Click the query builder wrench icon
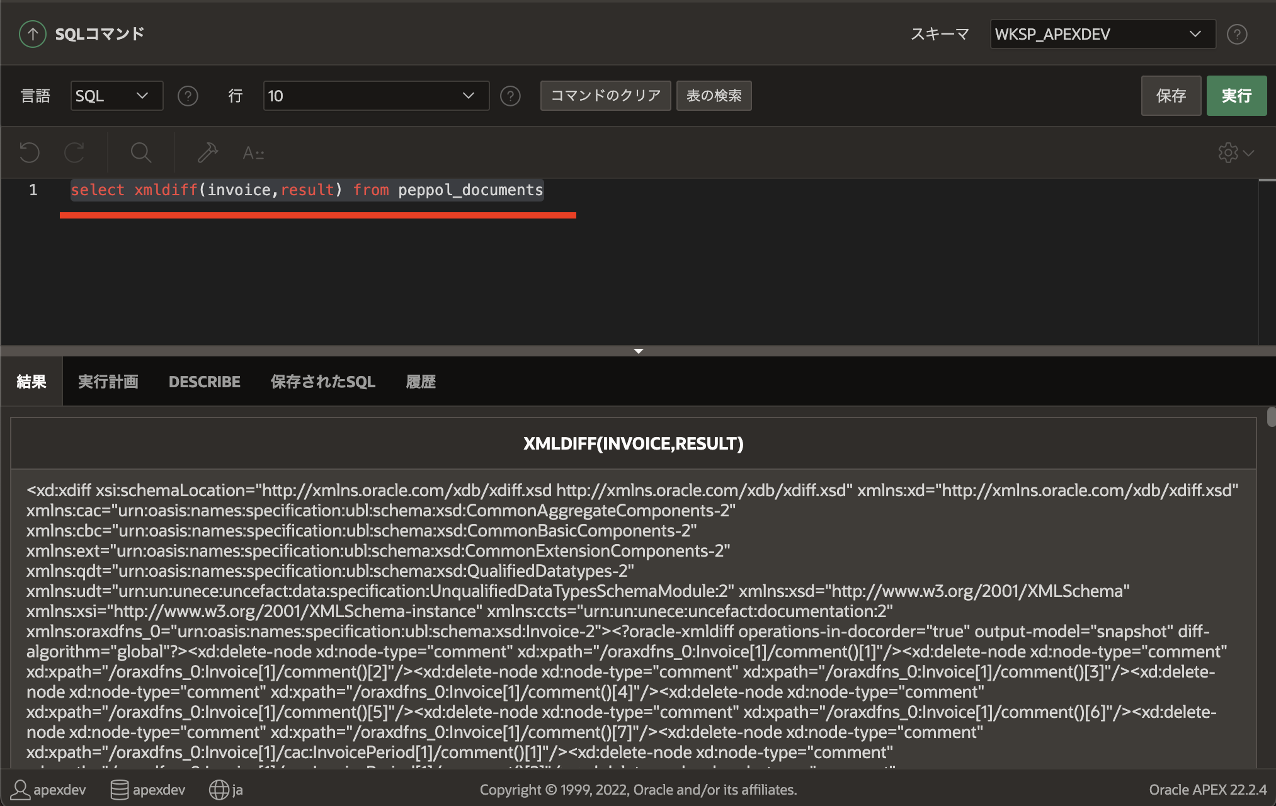This screenshot has width=1276, height=806. point(207,152)
